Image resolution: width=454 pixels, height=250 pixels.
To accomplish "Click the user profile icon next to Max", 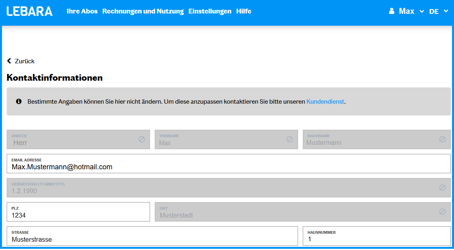I will pos(391,11).
